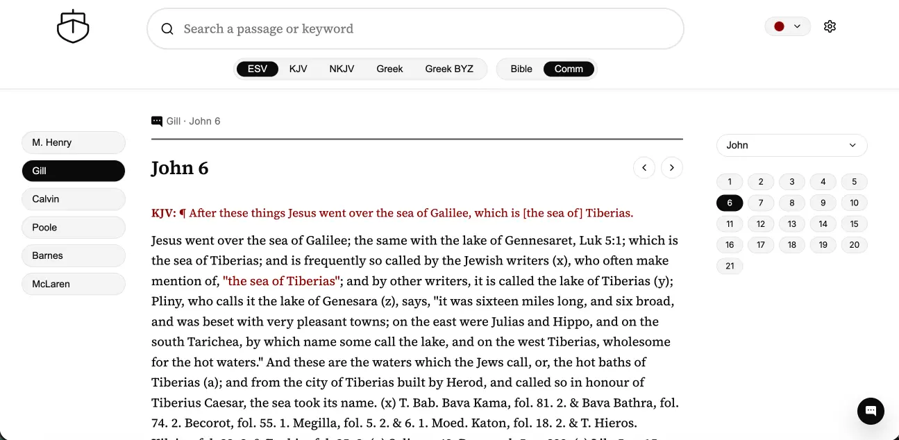Select McLaren commentary
The image size is (899, 440).
[74, 284]
